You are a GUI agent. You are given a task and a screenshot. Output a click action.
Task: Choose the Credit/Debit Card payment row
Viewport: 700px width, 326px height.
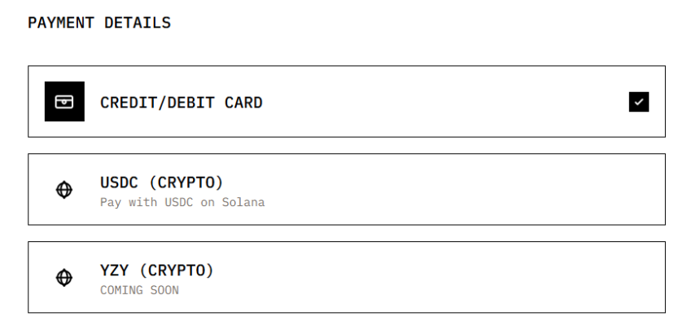tap(346, 102)
